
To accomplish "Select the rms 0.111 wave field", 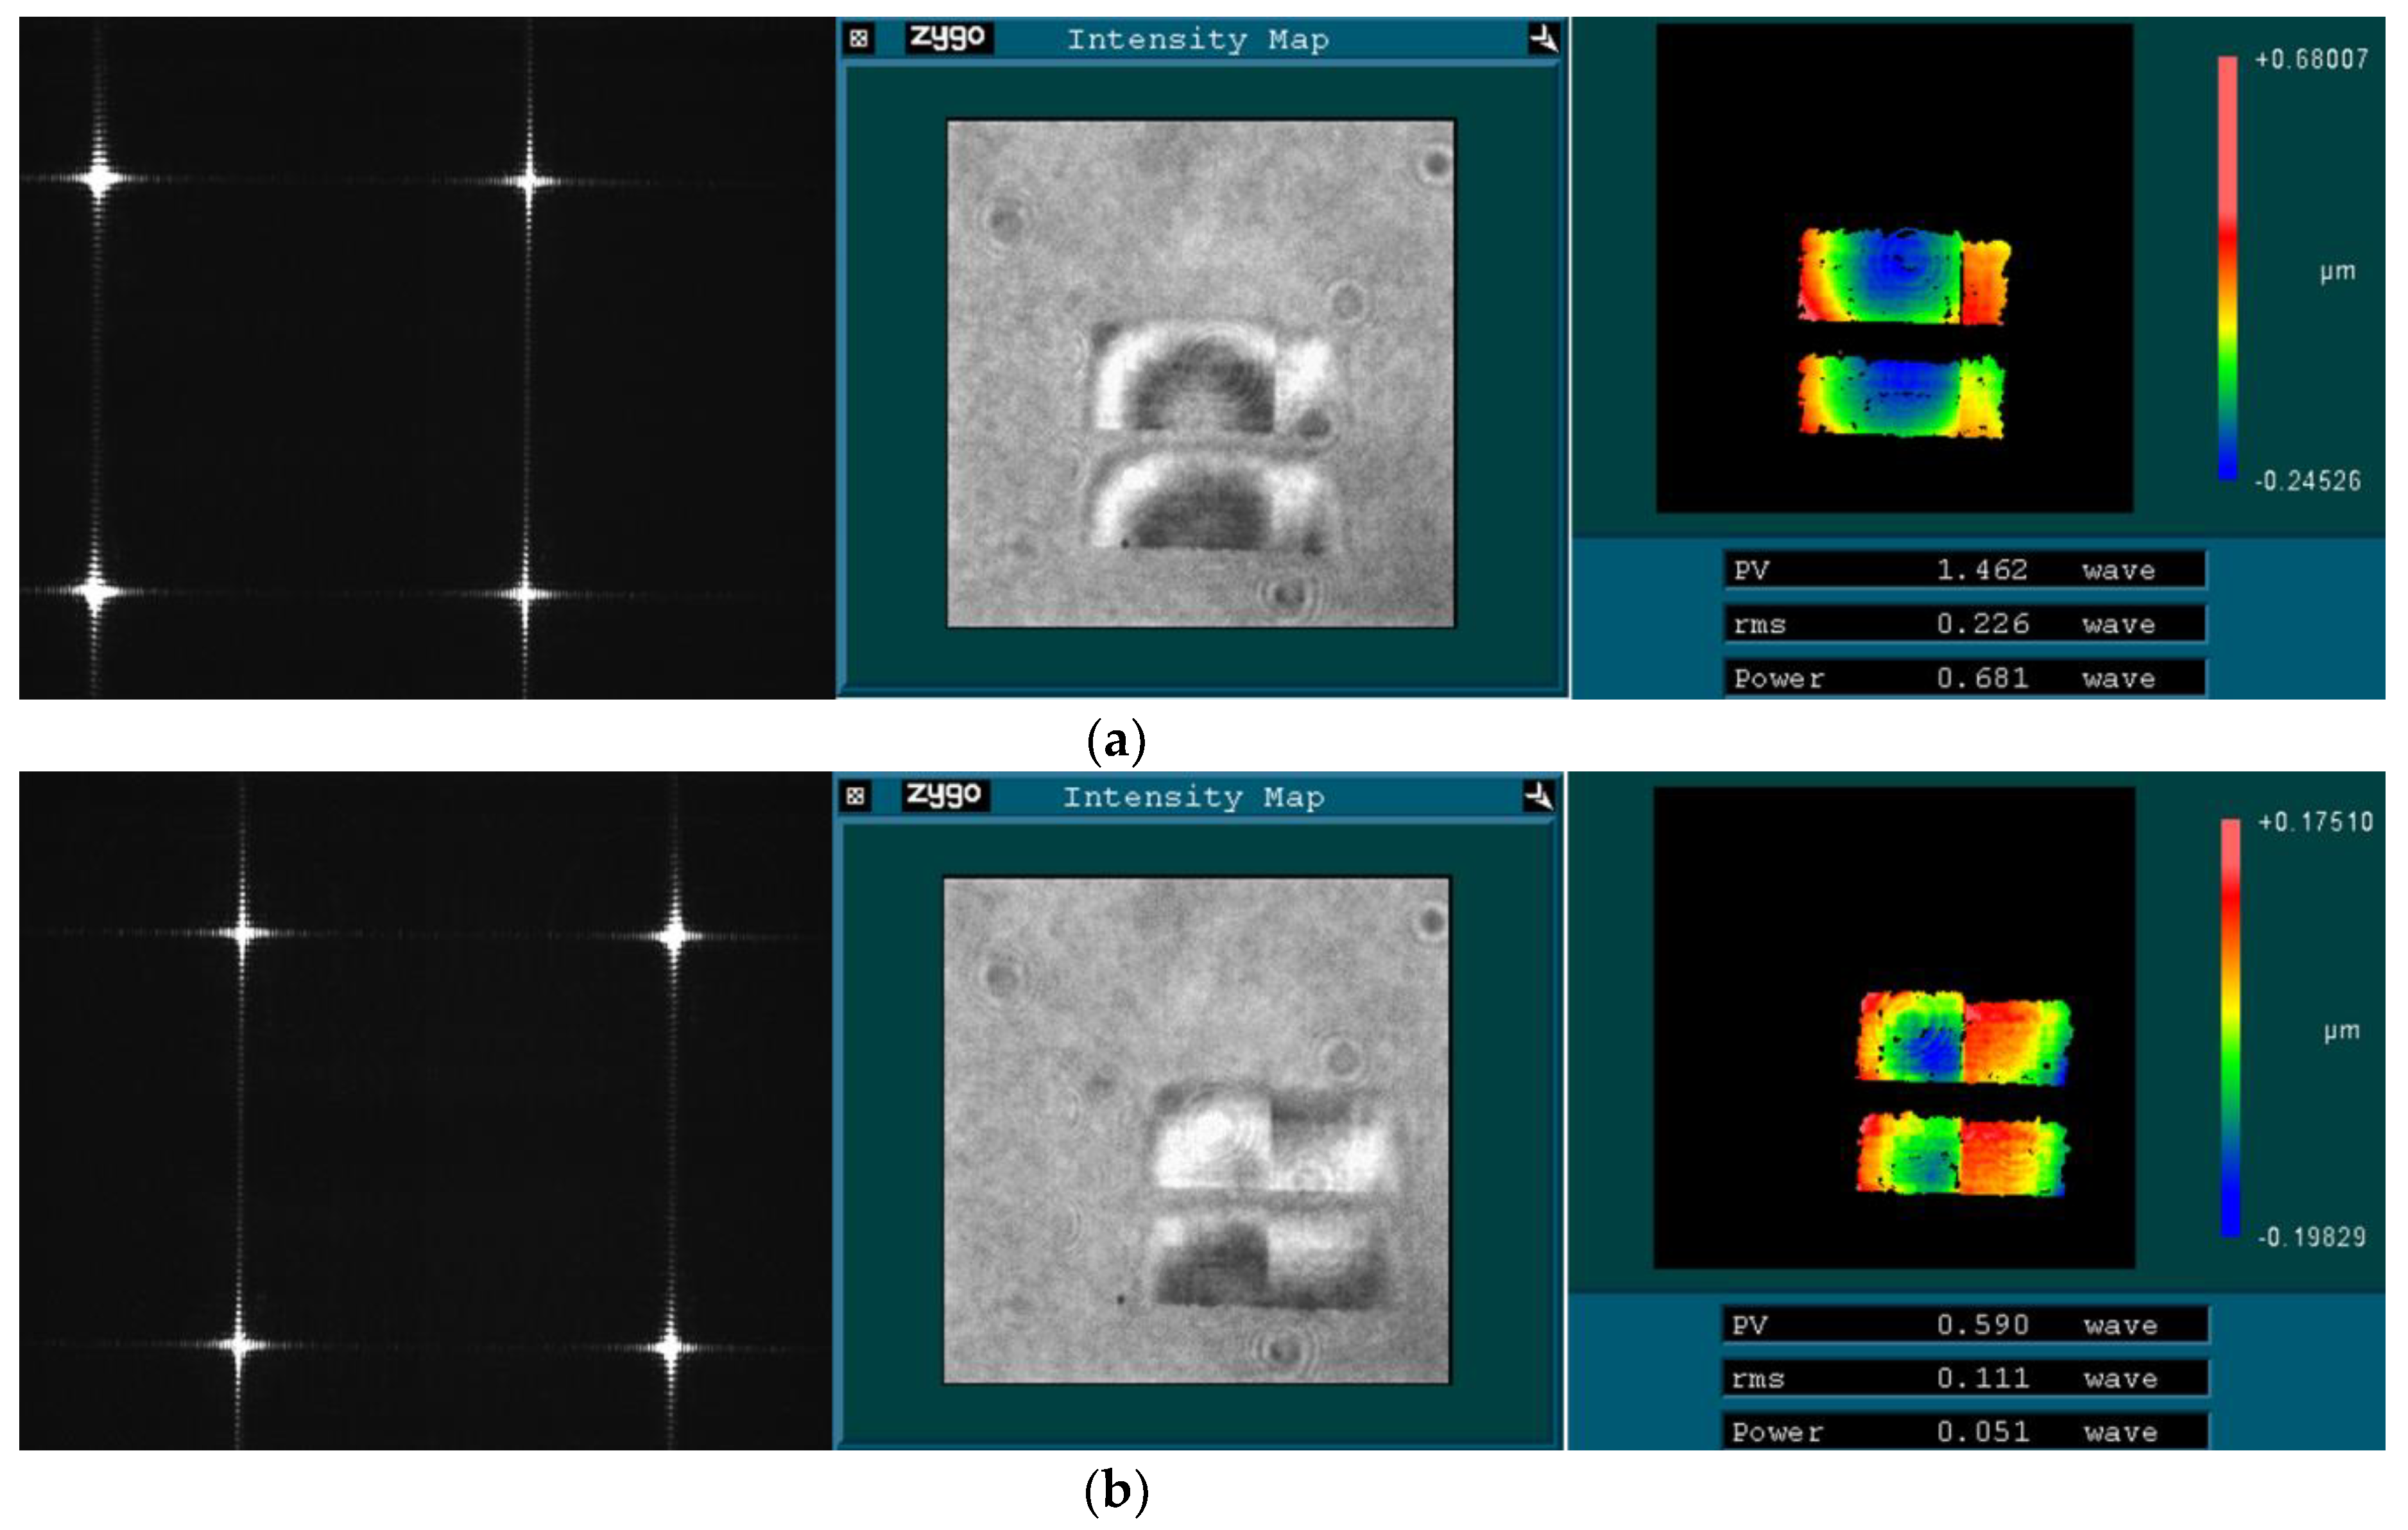I will click(1964, 1379).
